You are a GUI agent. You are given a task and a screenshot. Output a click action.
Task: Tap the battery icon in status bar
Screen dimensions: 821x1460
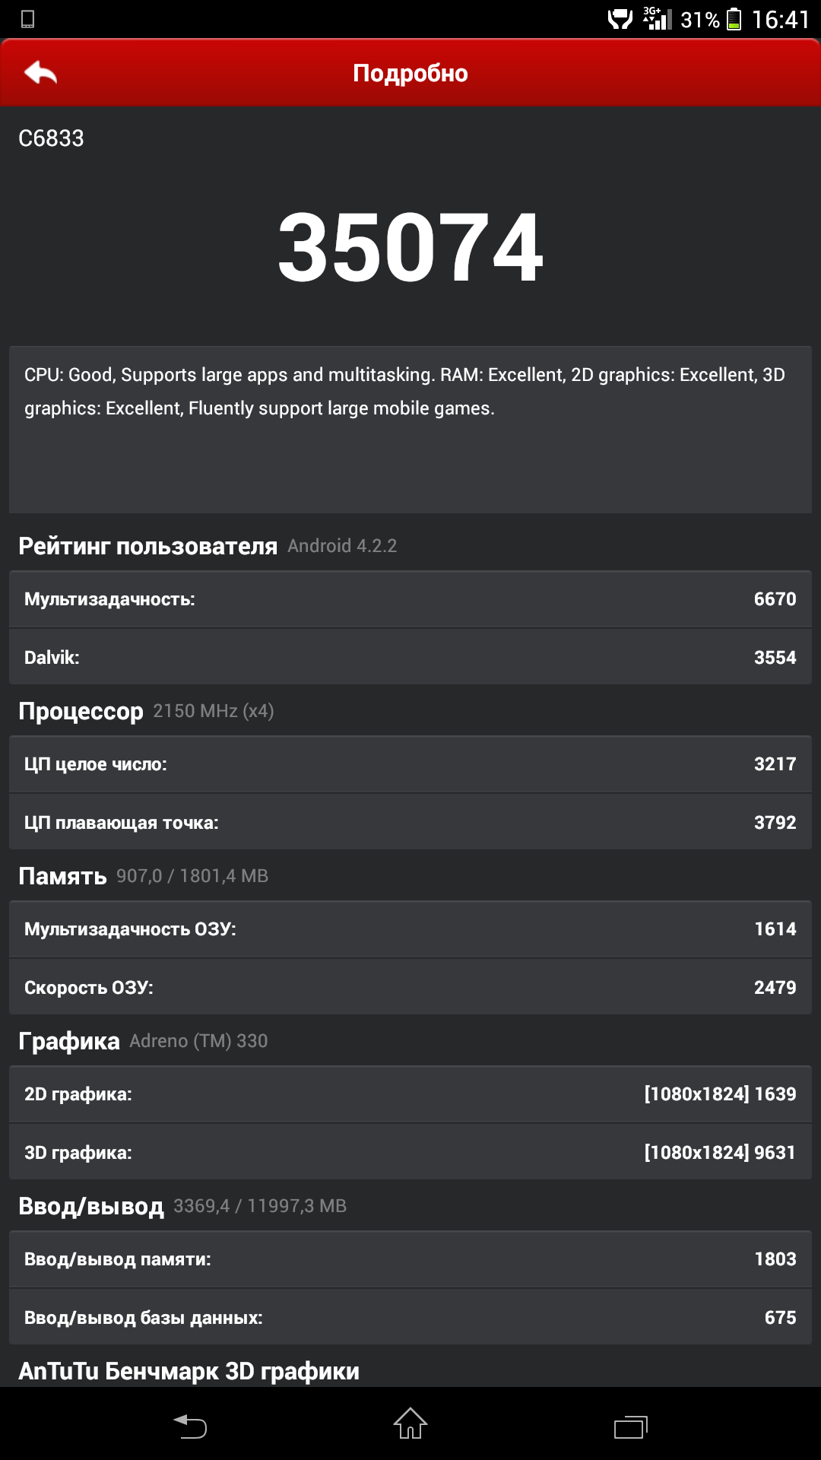(x=734, y=19)
